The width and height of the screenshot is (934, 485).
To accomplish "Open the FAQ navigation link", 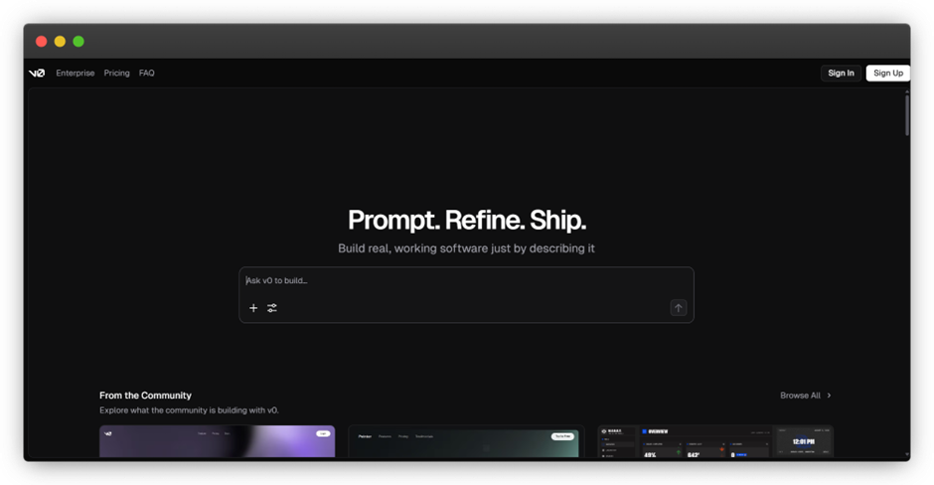I will coord(147,73).
